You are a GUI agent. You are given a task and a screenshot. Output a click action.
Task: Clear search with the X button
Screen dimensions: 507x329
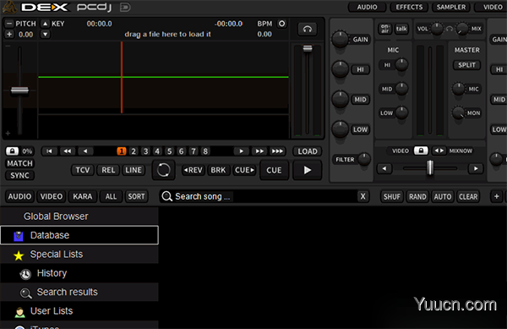pos(363,196)
